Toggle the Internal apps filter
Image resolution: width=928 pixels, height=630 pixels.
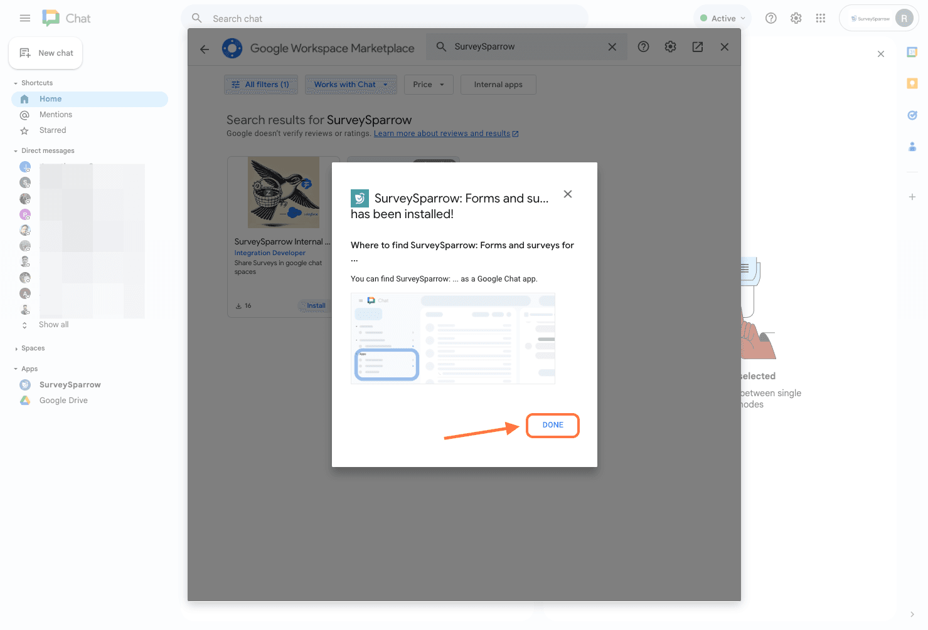(498, 85)
